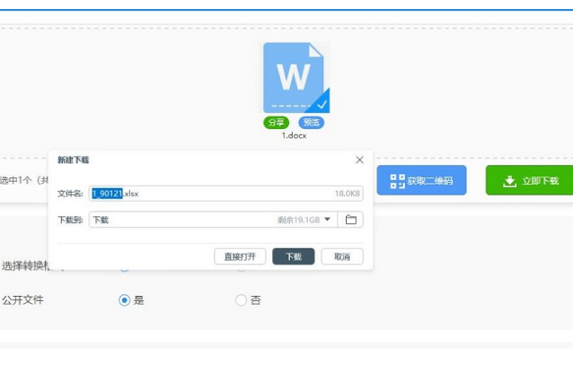Click the 取消 cancel button

[342, 256]
